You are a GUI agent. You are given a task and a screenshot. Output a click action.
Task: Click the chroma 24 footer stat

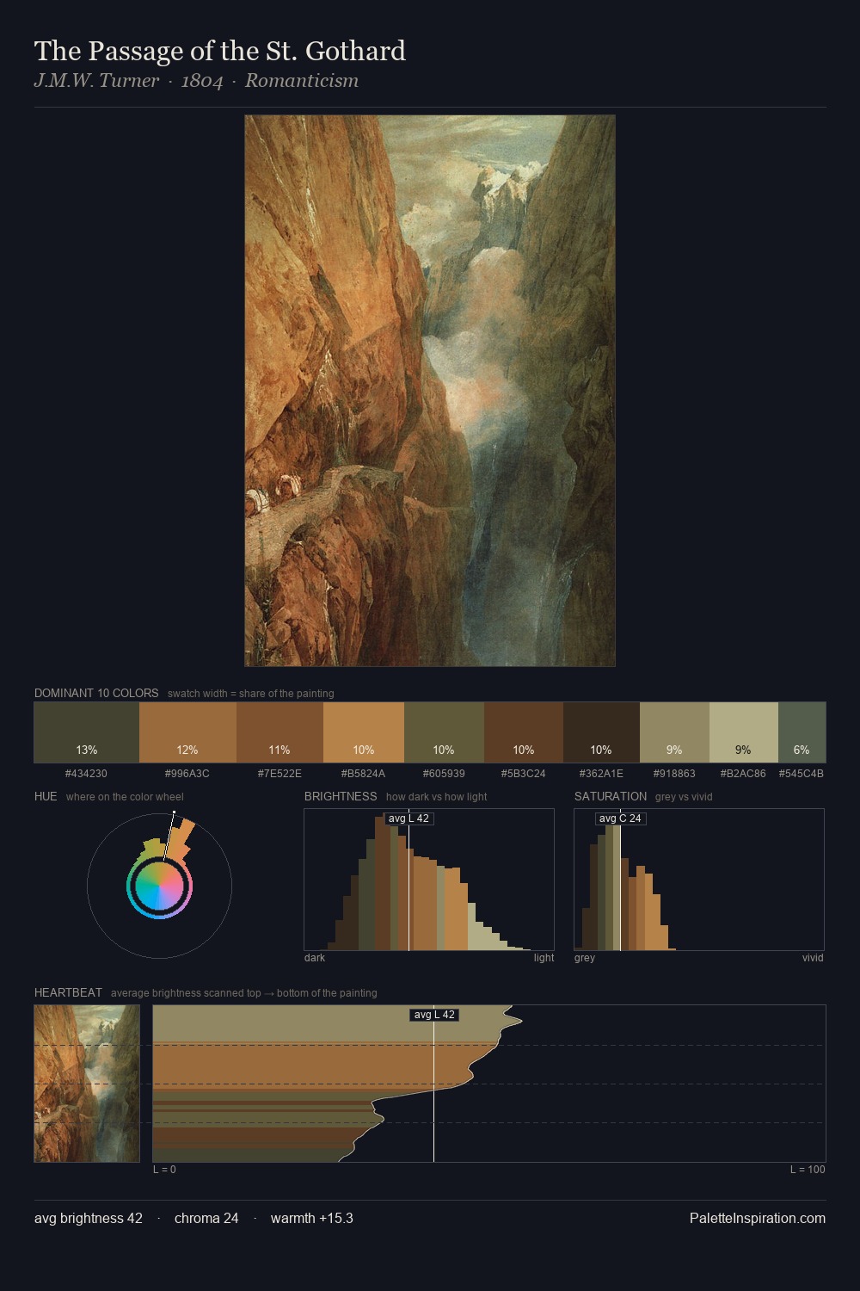click(x=206, y=1218)
